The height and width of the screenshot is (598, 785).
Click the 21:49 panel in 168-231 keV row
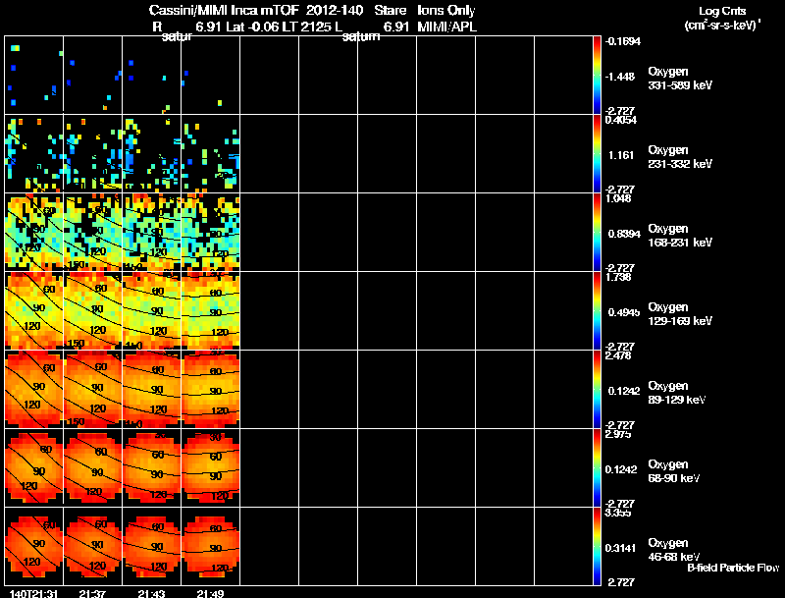211,232
